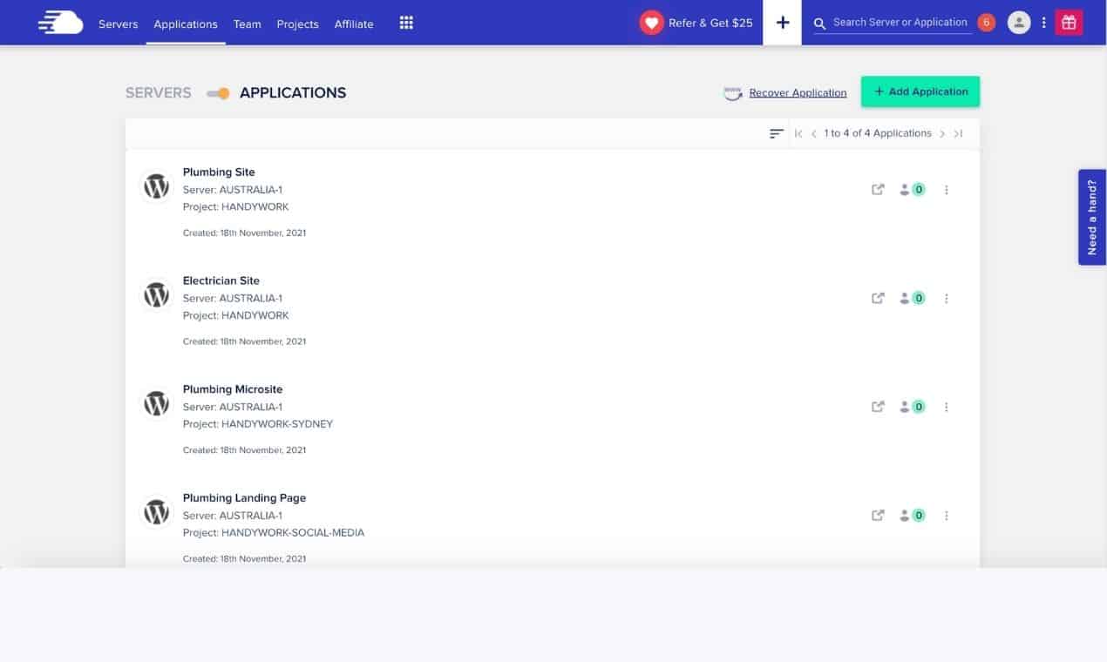Click the Search Server or Application field
1107x662 pixels.
[x=898, y=22]
